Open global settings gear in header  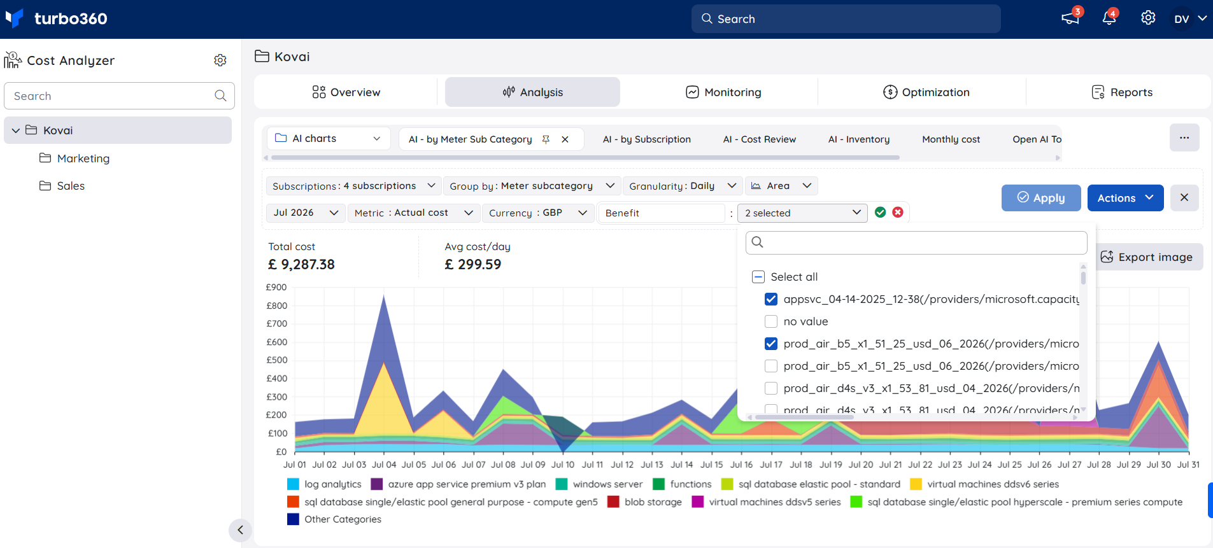[x=1148, y=18]
